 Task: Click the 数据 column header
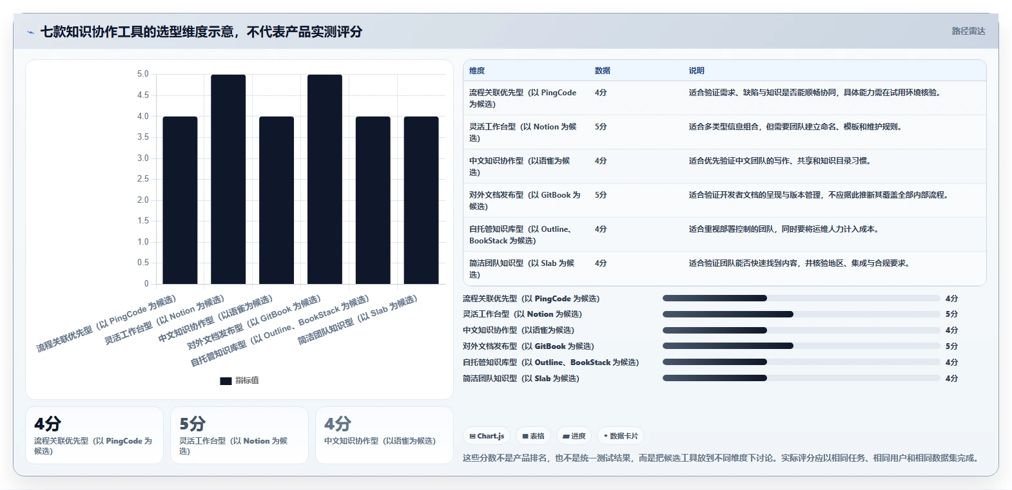click(603, 71)
